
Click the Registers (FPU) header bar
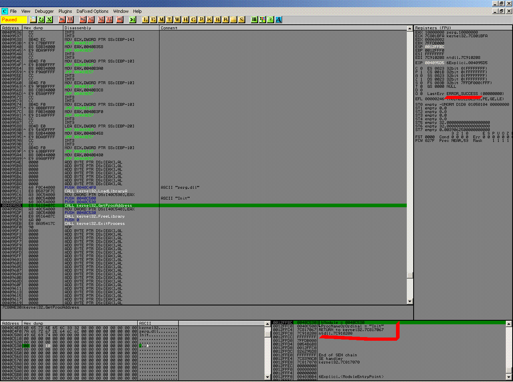pos(463,28)
